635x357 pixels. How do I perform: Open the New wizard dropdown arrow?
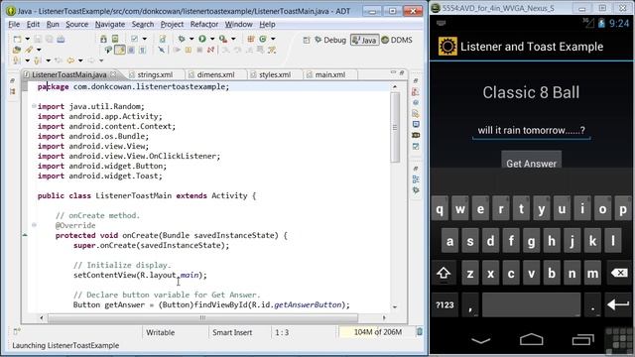[27, 40]
